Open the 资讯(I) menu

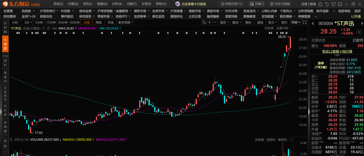(88, 4)
